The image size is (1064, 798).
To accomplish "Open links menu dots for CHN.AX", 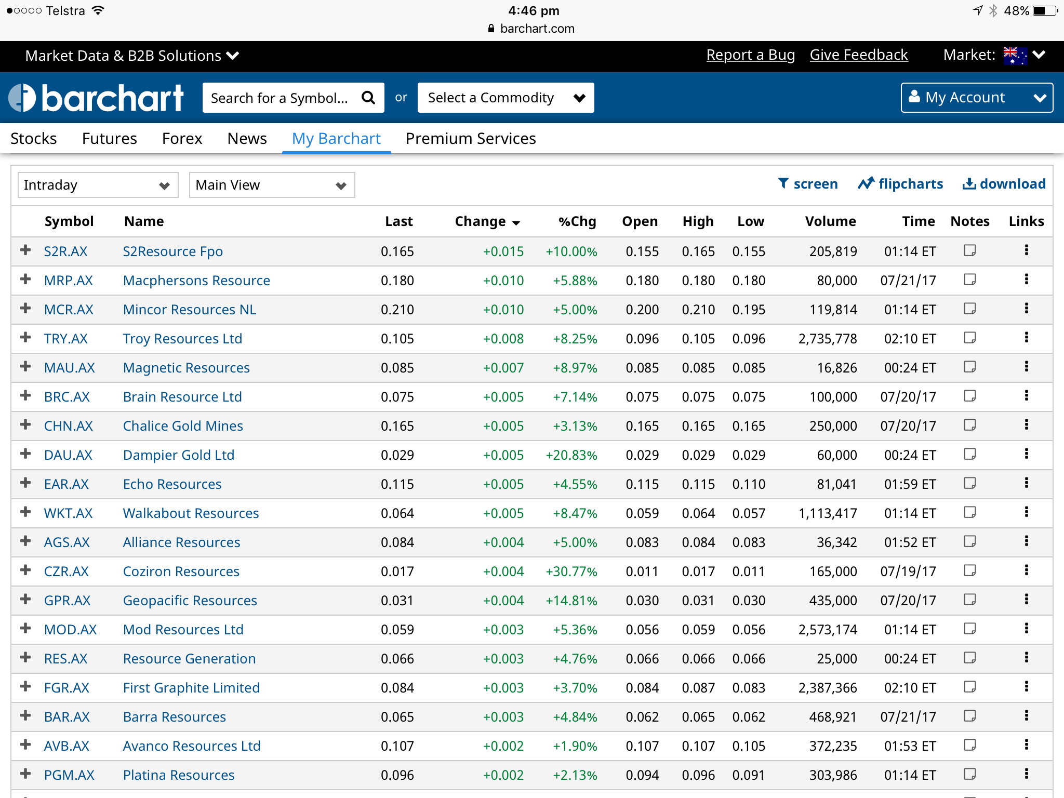I will [1026, 425].
